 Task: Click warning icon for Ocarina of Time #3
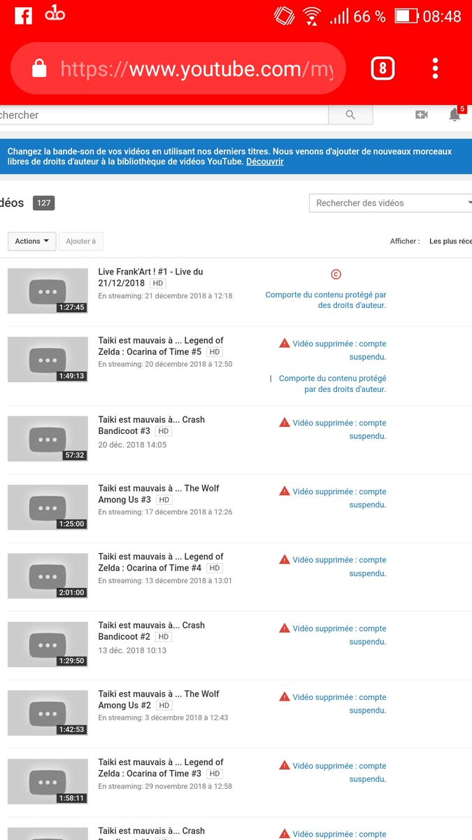point(285,765)
